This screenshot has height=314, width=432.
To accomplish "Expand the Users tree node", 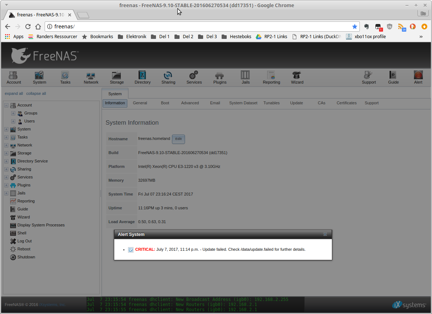I will tap(13, 121).
